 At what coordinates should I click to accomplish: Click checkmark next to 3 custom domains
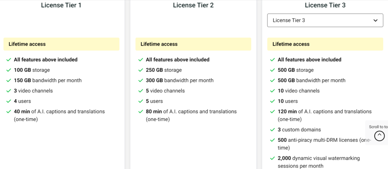point(272,130)
